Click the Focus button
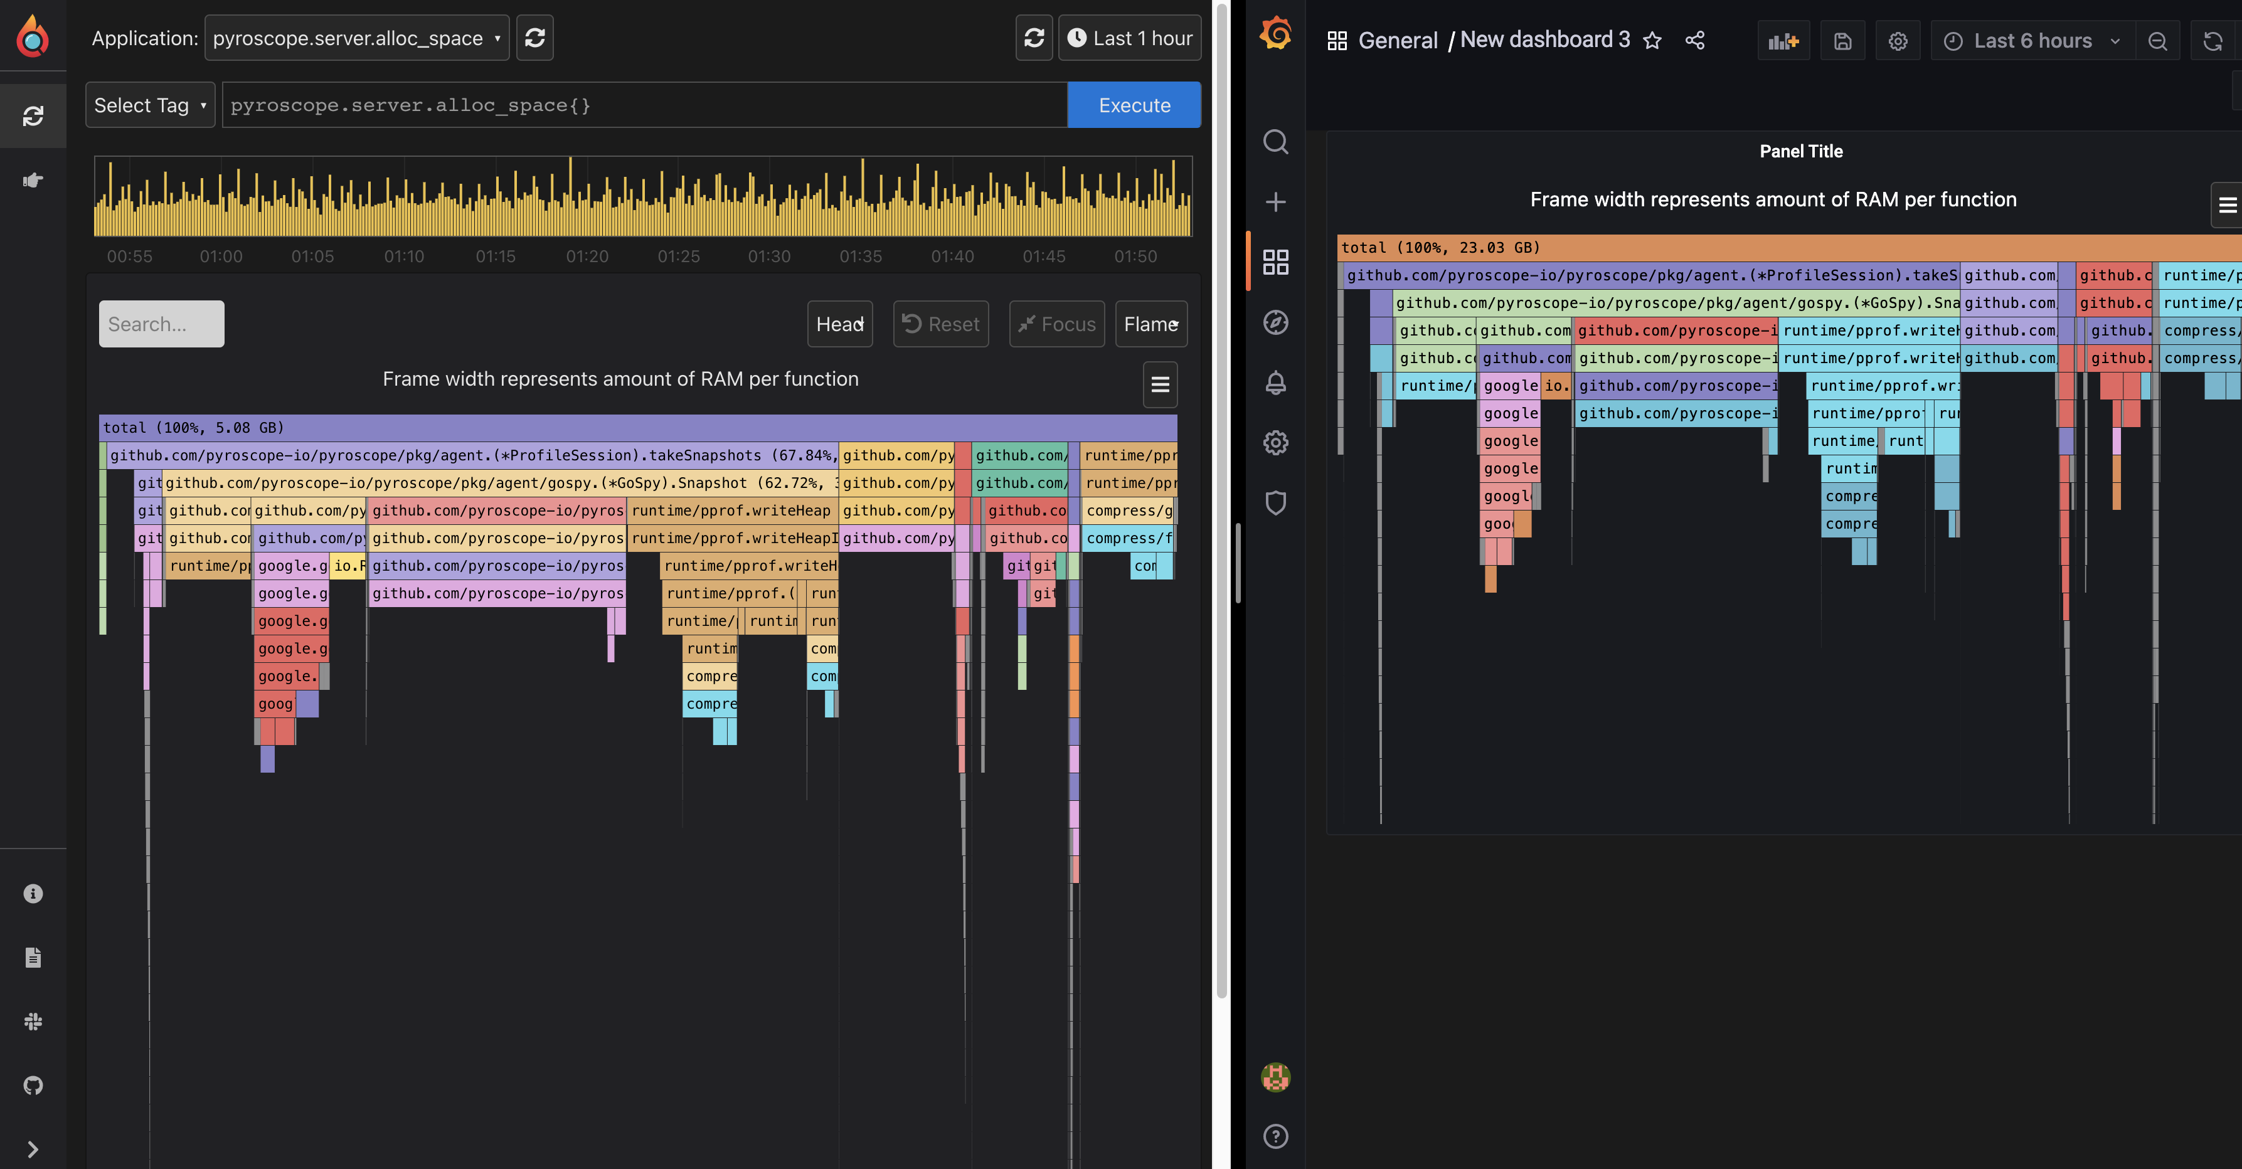This screenshot has height=1169, width=2242. [x=1056, y=324]
